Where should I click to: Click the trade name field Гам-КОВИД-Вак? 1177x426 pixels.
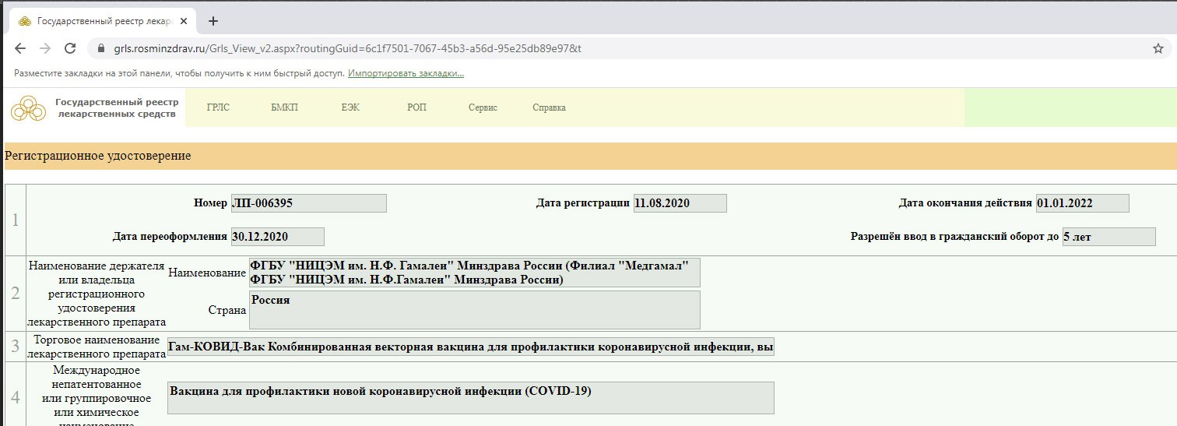pos(471,347)
